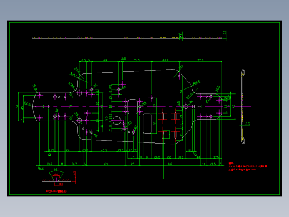289x217 pixels.
Task: Select the 33.7 dimension in the bottom row
Action: pyautogui.click(x=49, y=164)
